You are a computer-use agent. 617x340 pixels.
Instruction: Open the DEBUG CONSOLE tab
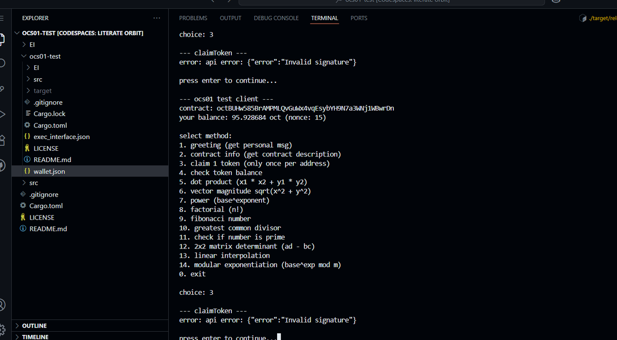pyautogui.click(x=276, y=18)
